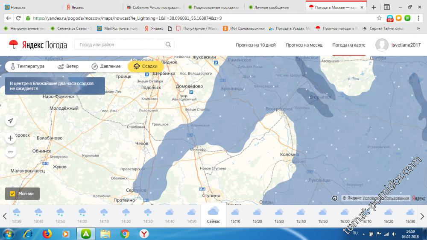Open media player from taskbar
This screenshot has height=240, width=427.
coord(66,234)
